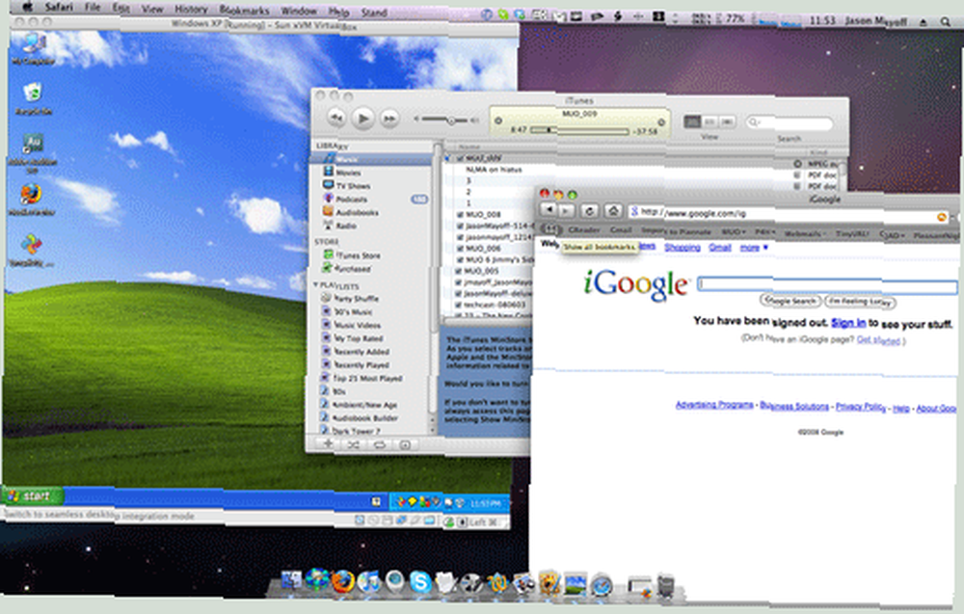The width and height of the screenshot is (964, 614).
Task: Launch Firefox from the Dock
Action: (343, 581)
